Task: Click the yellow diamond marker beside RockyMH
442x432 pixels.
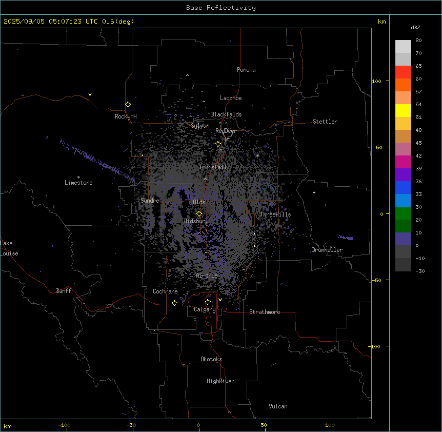Action: 128,105
